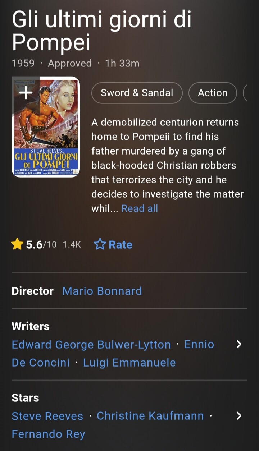Open actor Fernando Rey's page
Screen dimensions: 259x451
click(x=48, y=434)
